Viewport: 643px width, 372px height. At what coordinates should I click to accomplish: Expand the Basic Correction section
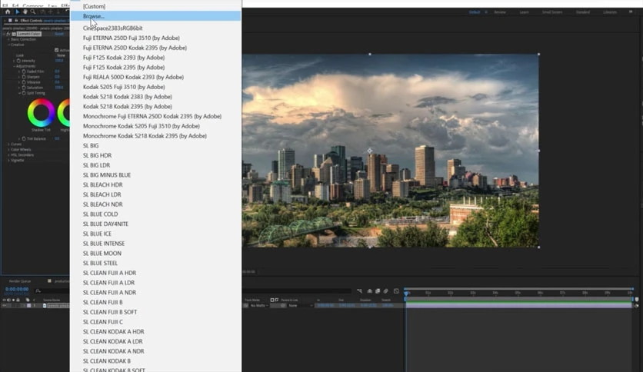(x=8, y=39)
